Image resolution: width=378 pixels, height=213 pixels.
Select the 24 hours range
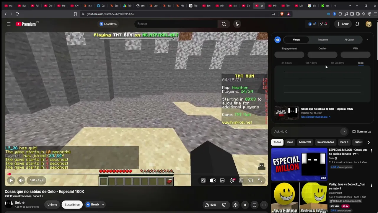(x=286, y=63)
